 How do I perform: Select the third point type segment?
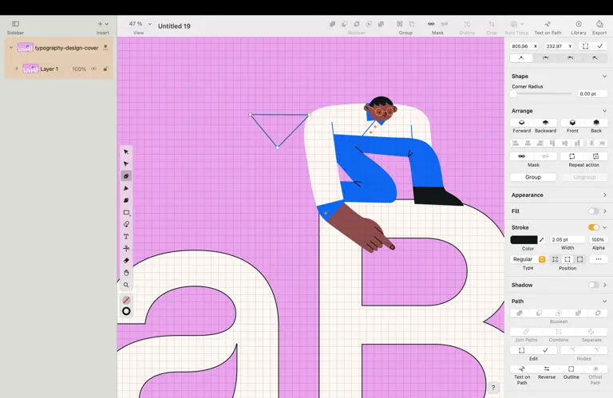[x=571, y=57]
